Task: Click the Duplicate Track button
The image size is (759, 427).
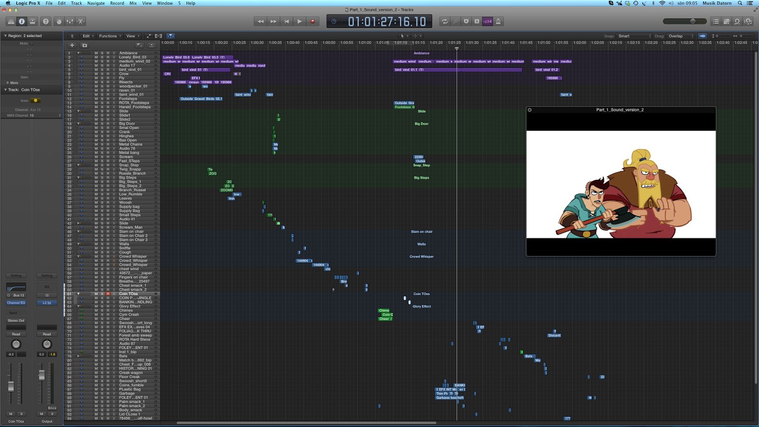Action: pos(84,45)
